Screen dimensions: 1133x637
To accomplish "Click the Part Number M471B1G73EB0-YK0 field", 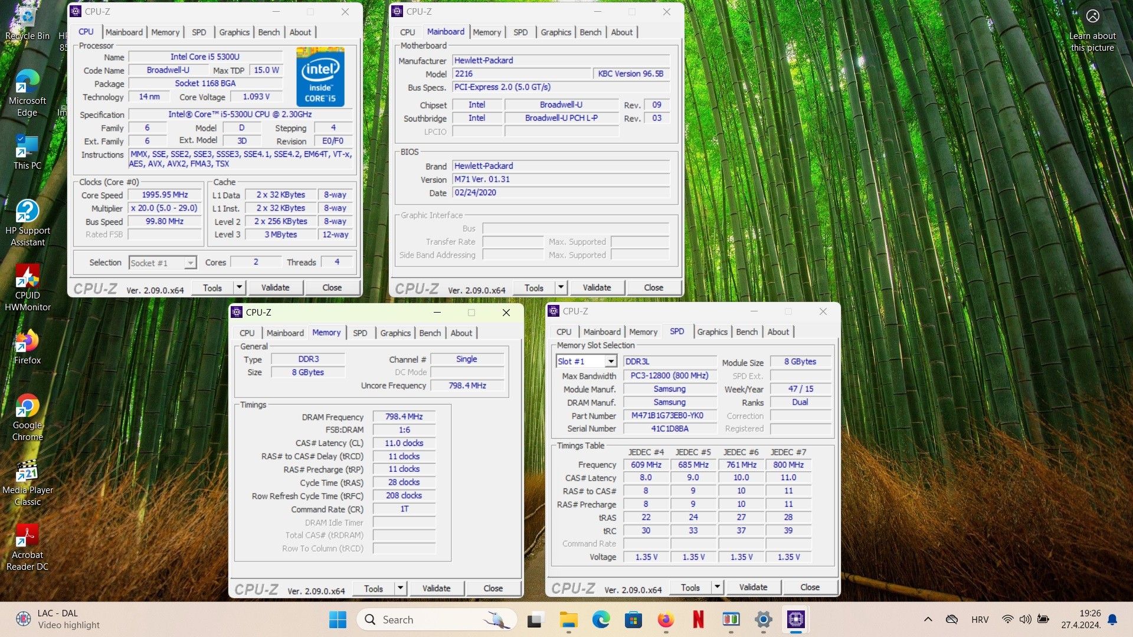I will [x=670, y=415].
